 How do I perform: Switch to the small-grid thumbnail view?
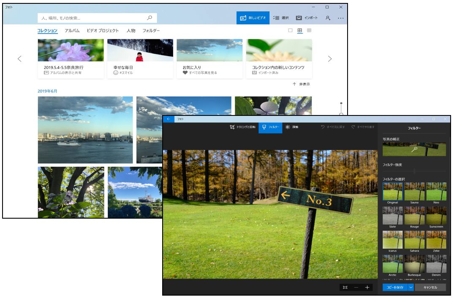tap(309, 30)
